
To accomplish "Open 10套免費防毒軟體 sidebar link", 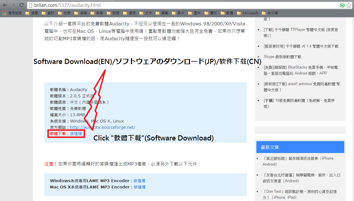I will (299, 103).
